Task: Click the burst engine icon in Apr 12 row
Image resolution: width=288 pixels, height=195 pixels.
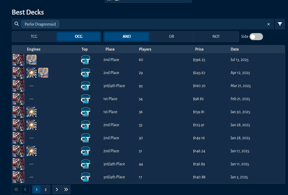Action: (x=32, y=73)
